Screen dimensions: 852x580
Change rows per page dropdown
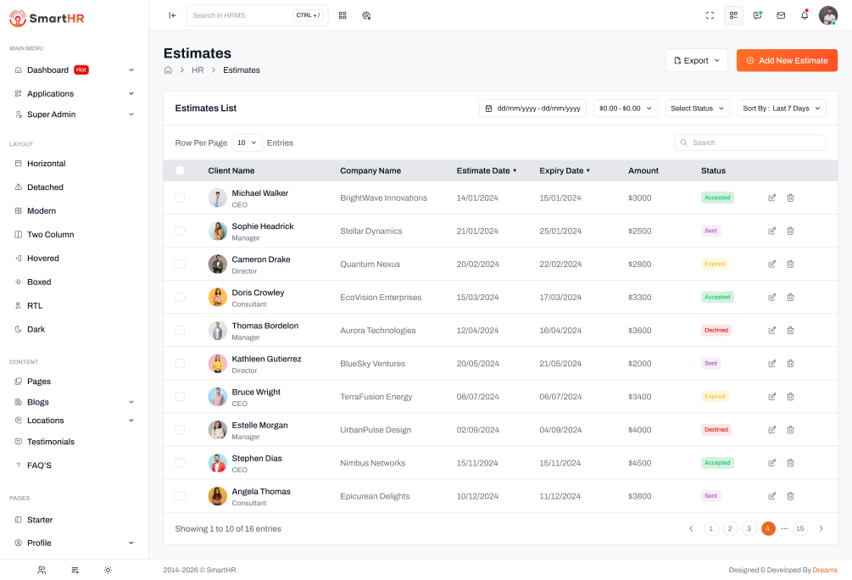click(x=248, y=143)
